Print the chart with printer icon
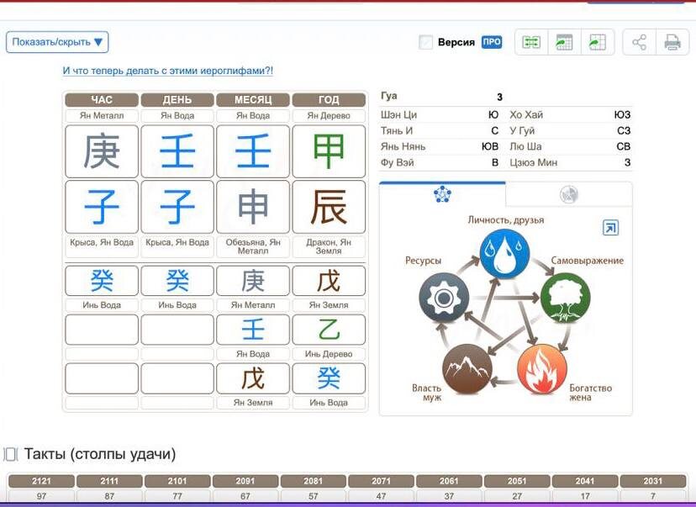 672,42
